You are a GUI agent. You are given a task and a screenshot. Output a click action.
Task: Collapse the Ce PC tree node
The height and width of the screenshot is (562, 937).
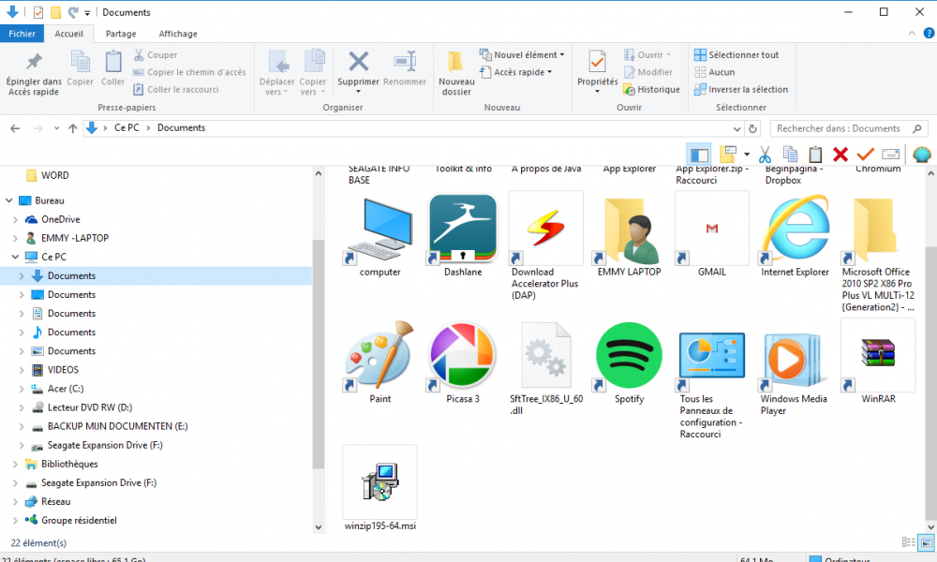click(16, 257)
